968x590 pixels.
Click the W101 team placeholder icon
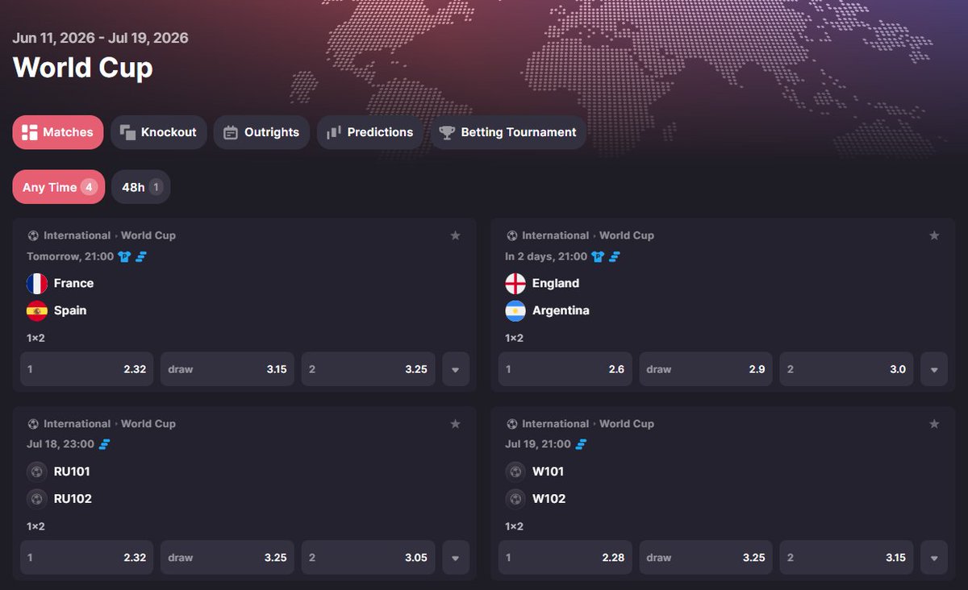tap(515, 472)
